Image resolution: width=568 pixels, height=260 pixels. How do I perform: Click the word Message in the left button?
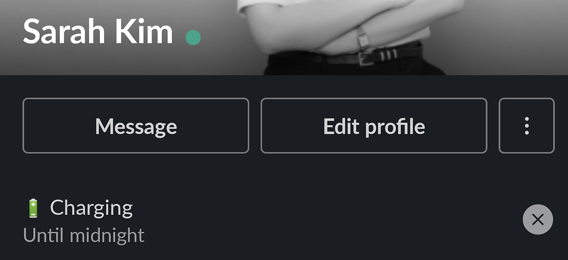(136, 127)
